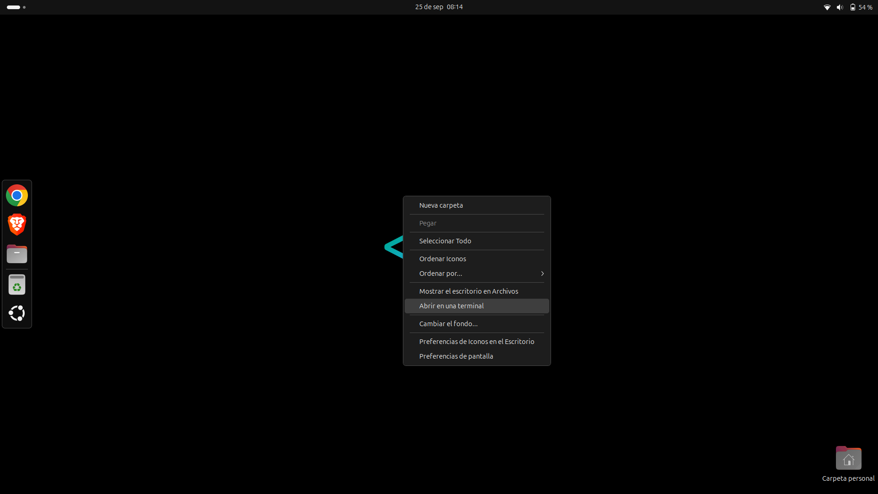
Task: Click Abrir en una terminal
Action: [477, 306]
